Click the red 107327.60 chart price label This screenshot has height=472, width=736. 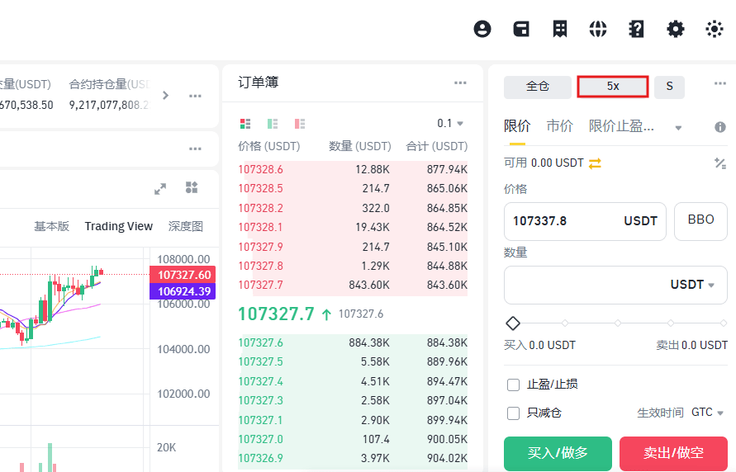pyautogui.click(x=183, y=275)
